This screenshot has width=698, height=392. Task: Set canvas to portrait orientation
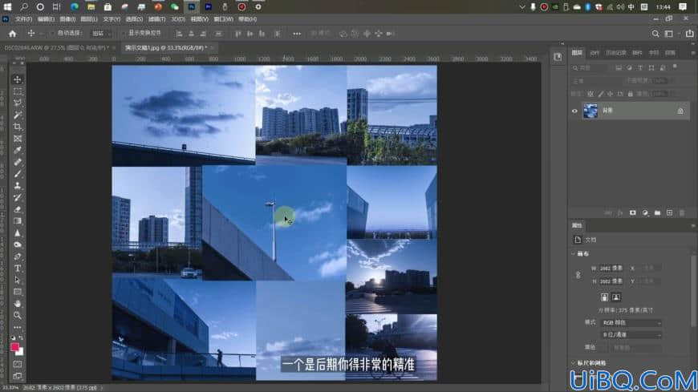[604, 297]
